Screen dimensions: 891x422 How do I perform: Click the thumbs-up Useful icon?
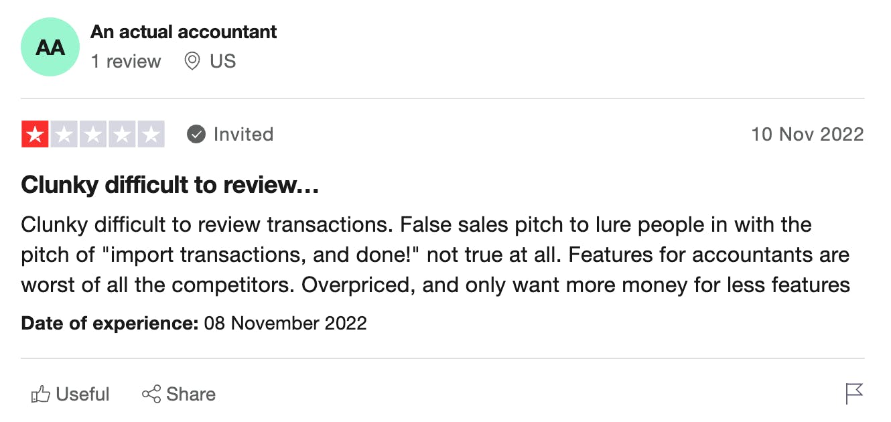point(40,395)
